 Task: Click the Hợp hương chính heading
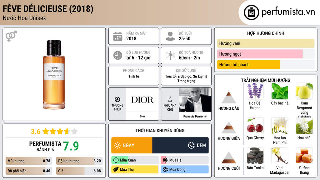tap(266, 33)
